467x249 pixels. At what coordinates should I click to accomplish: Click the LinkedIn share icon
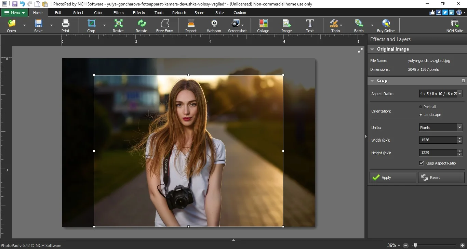452,13
